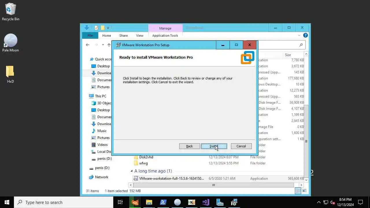This screenshot has width=370, height=208.
Task: Select Downloads under Quick access
Action: point(101,73)
